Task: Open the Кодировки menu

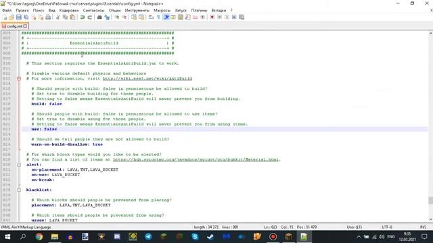Action: tap(69, 11)
